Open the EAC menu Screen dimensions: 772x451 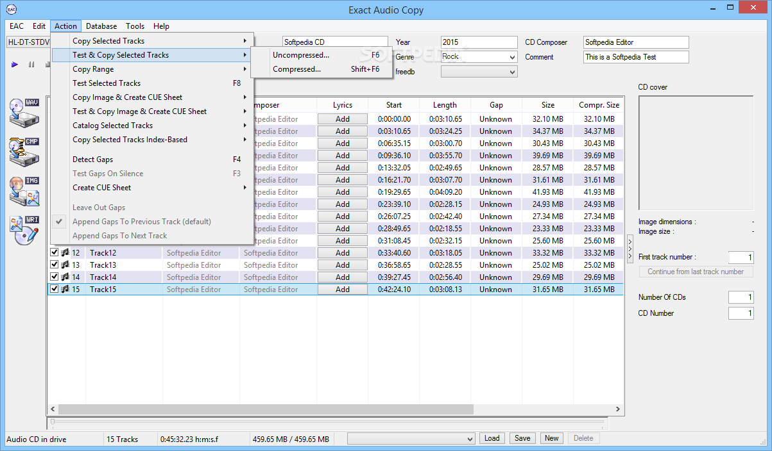tap(16, 26)
